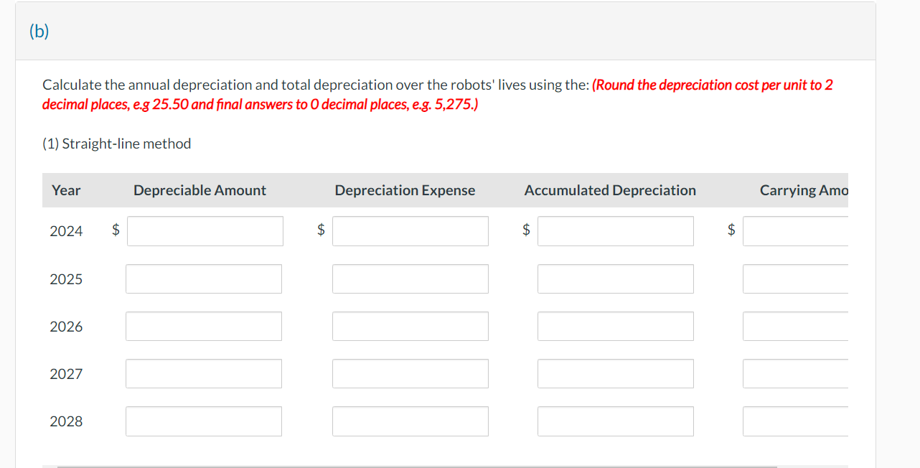Image resolution: width=920 pixels, height=468 pixels.
Task: Click the 2028 Depreciation Expense box
Action: pos(410,421)
